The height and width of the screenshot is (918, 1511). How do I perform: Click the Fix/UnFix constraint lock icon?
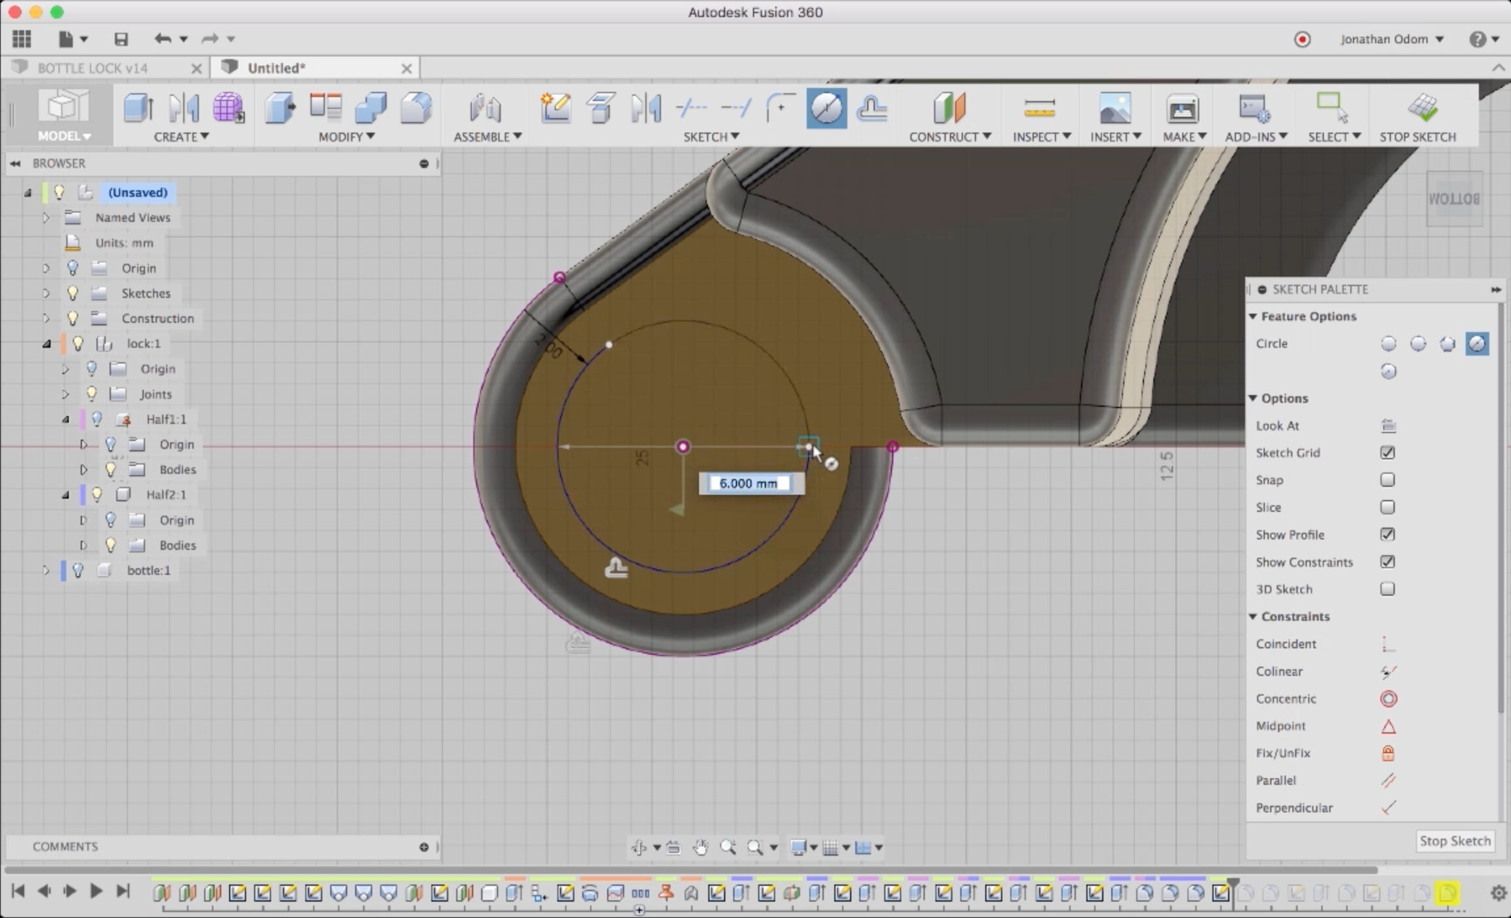[1388, 753]
